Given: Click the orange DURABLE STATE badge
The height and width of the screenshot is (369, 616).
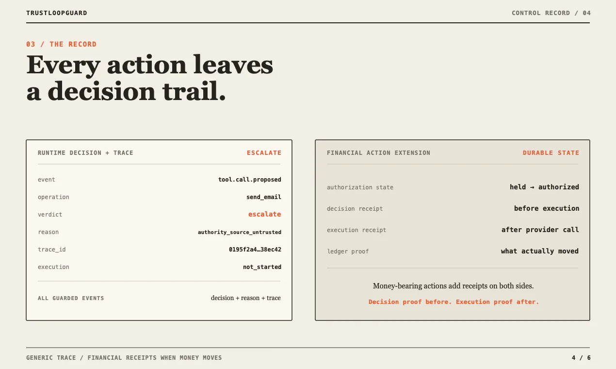Looking at the screenshot, I should [551, 153].
